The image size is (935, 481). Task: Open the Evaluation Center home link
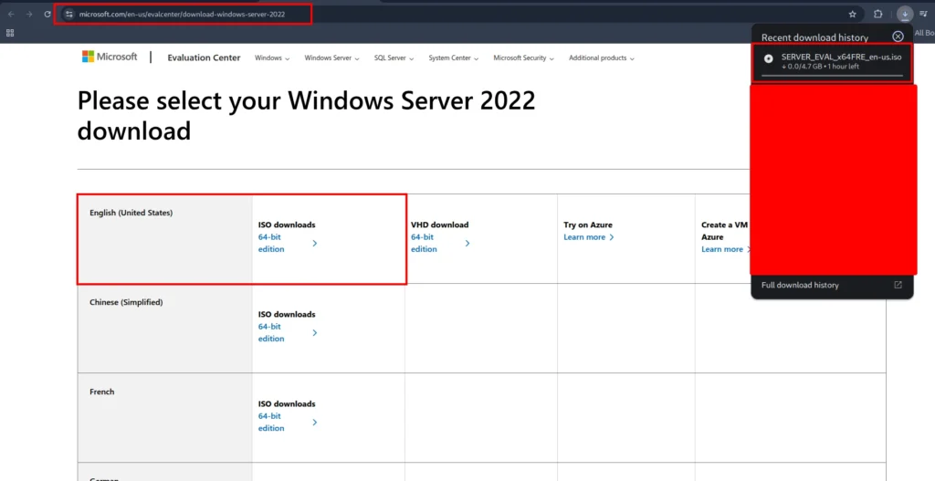tap(204, 58)
